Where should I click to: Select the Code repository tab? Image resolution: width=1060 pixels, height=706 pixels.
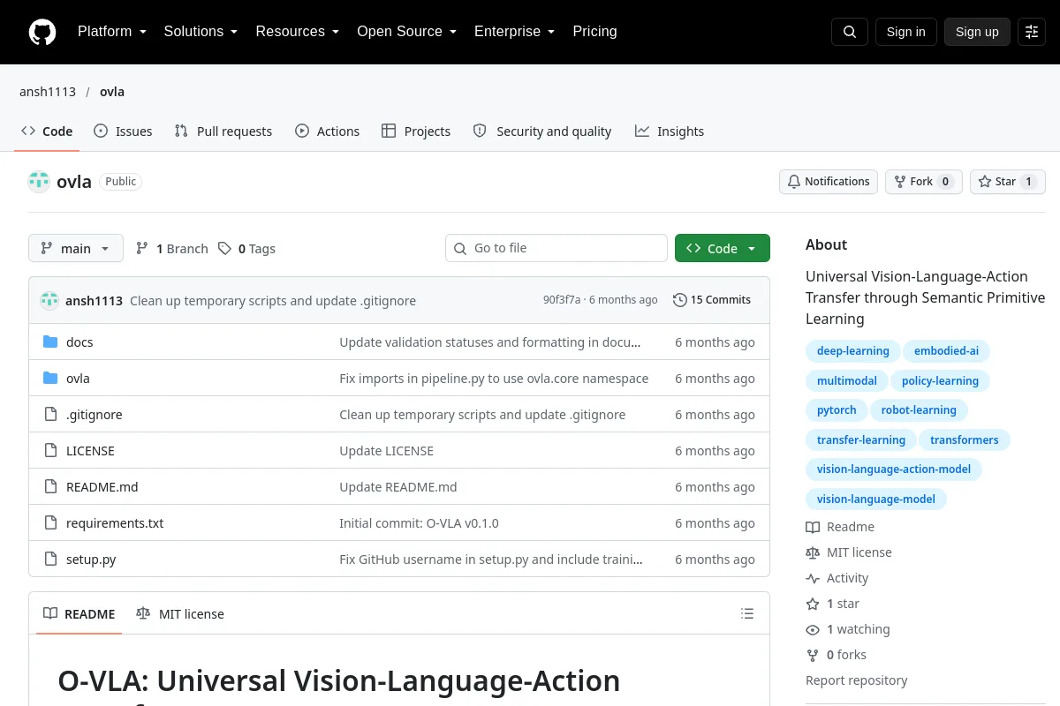[x=47, y=131]
